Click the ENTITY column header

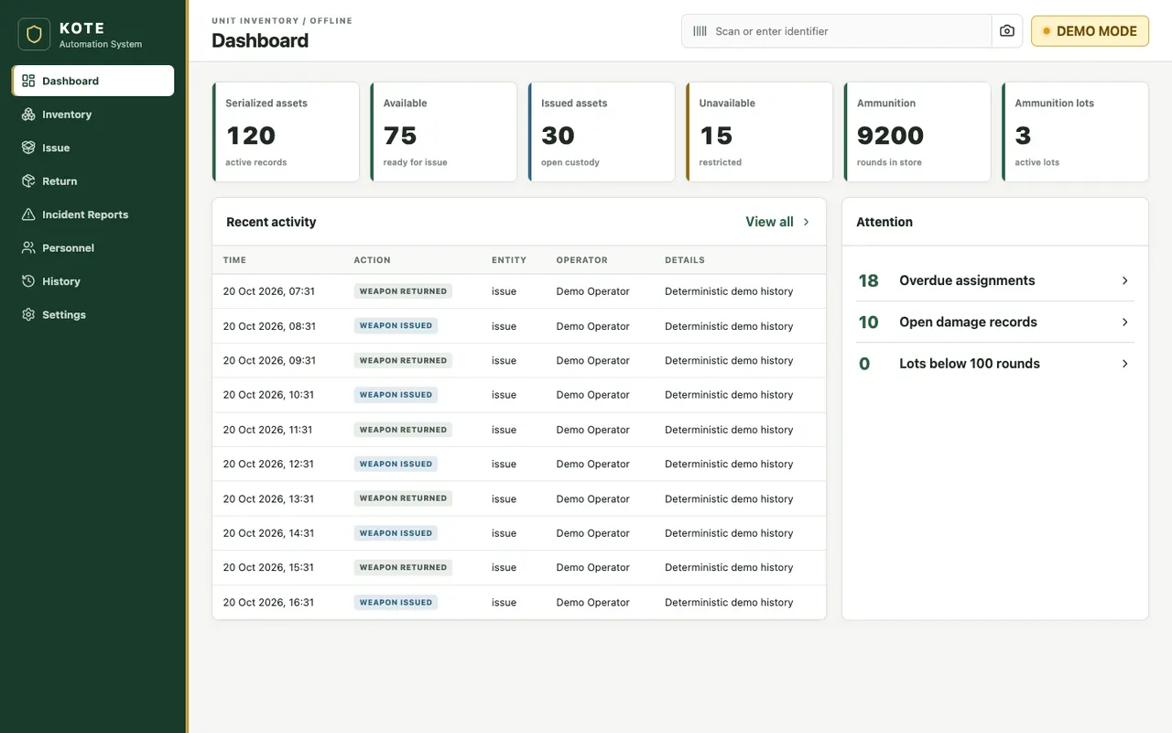point(509,260)
